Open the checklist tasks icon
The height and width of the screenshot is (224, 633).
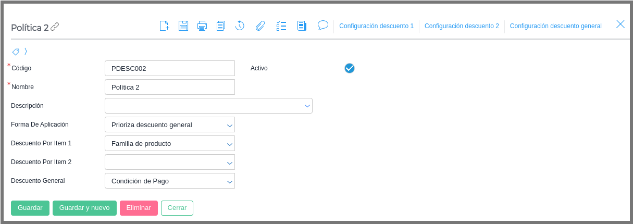pyautogui.click(x=281, y=26)
